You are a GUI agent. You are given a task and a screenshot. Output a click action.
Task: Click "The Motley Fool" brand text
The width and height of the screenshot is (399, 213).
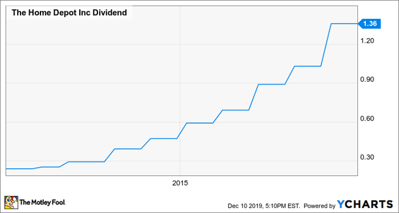[43, 202]
